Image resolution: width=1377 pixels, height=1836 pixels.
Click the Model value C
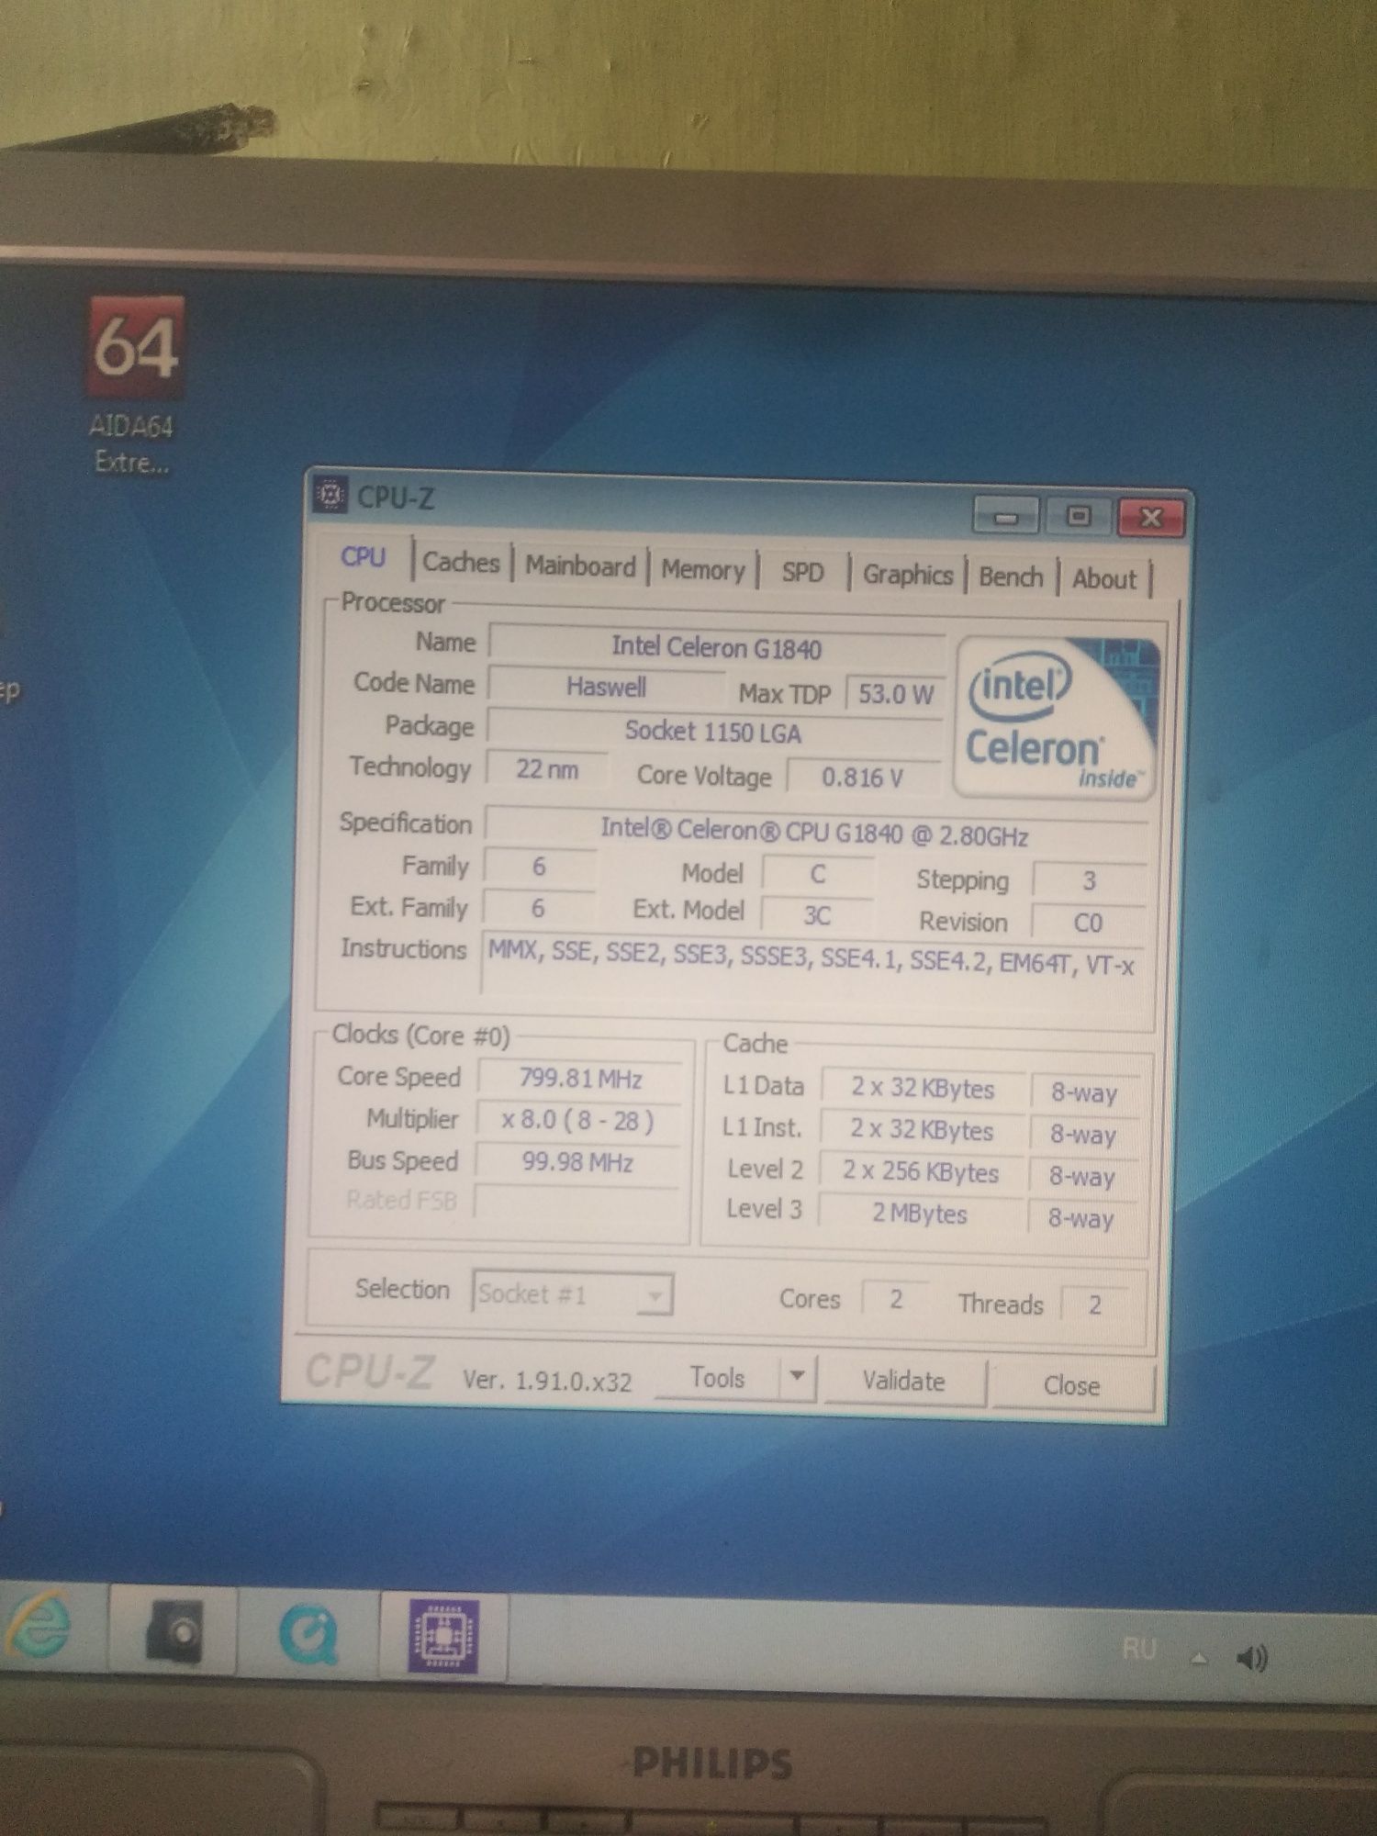coord(817,874)
